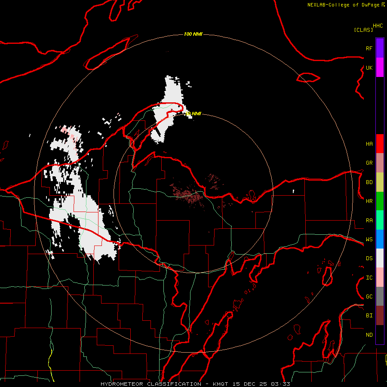Click the IC pink legend swatch
Viewport: 387px width, 387px height.
[x=380, y=277]
